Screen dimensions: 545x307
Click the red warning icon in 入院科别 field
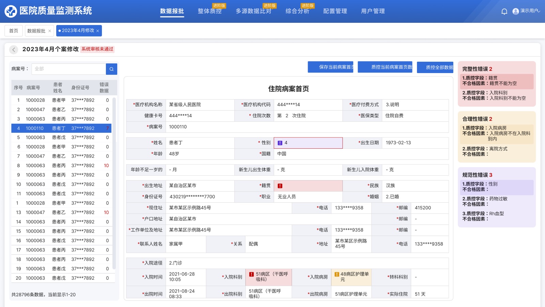pyautogui.click(x=251, y=274)
